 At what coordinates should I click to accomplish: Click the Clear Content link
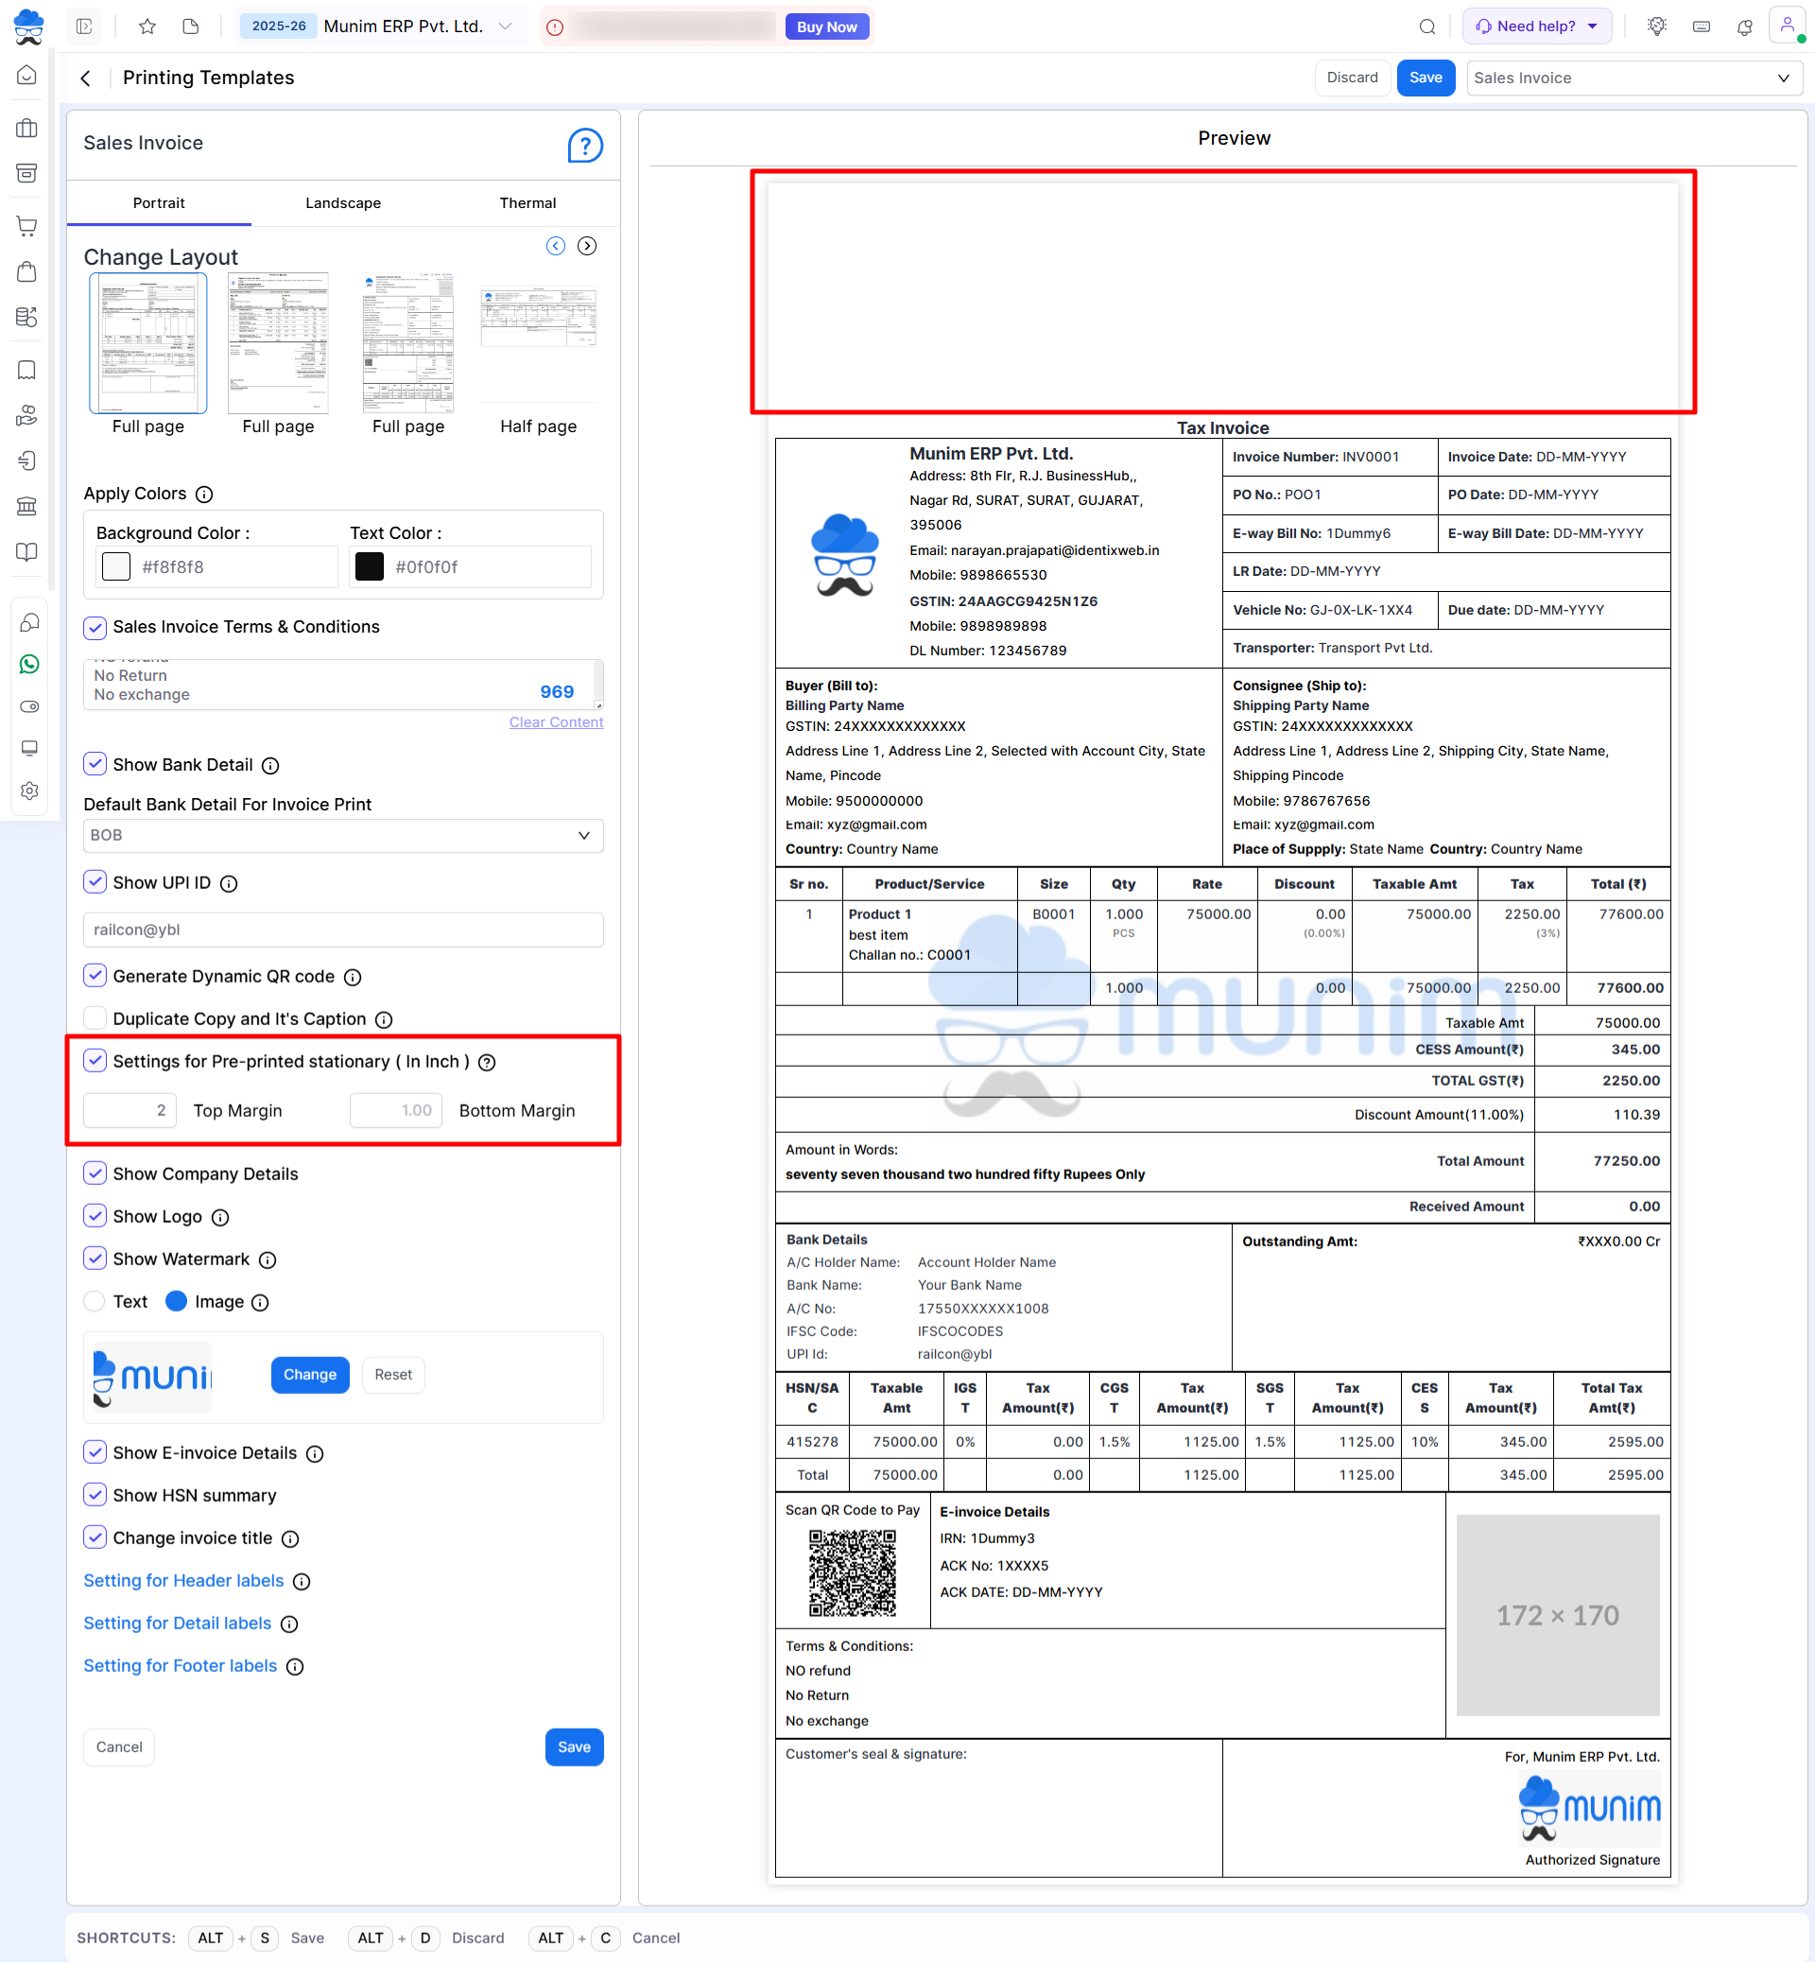(555, 721)
